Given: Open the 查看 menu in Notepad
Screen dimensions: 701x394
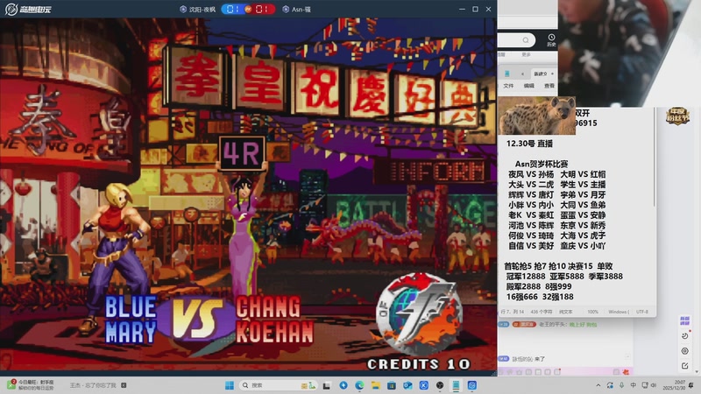Looking at the screenshot, I should point(549,86).
